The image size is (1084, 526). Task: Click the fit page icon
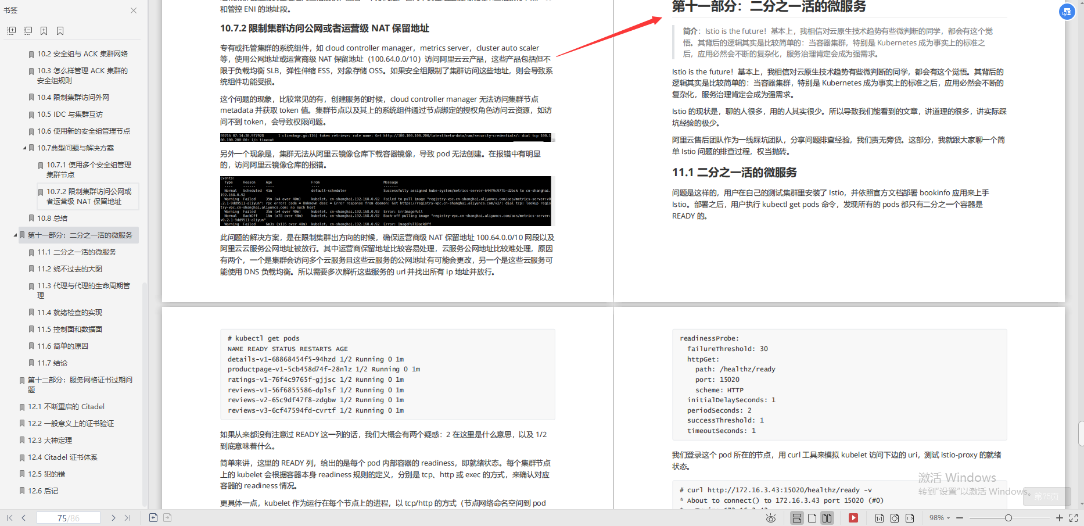(895, 518)
